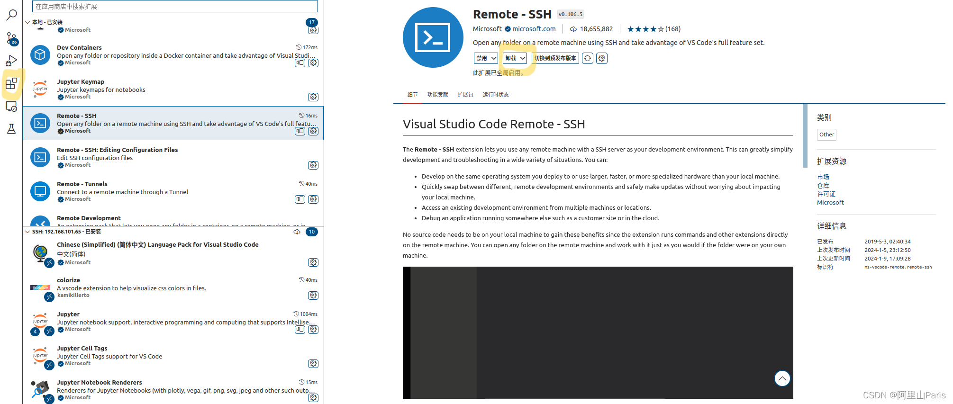
Task: Collapse the 本地 - 已安装 section
Action: (27, 22)
